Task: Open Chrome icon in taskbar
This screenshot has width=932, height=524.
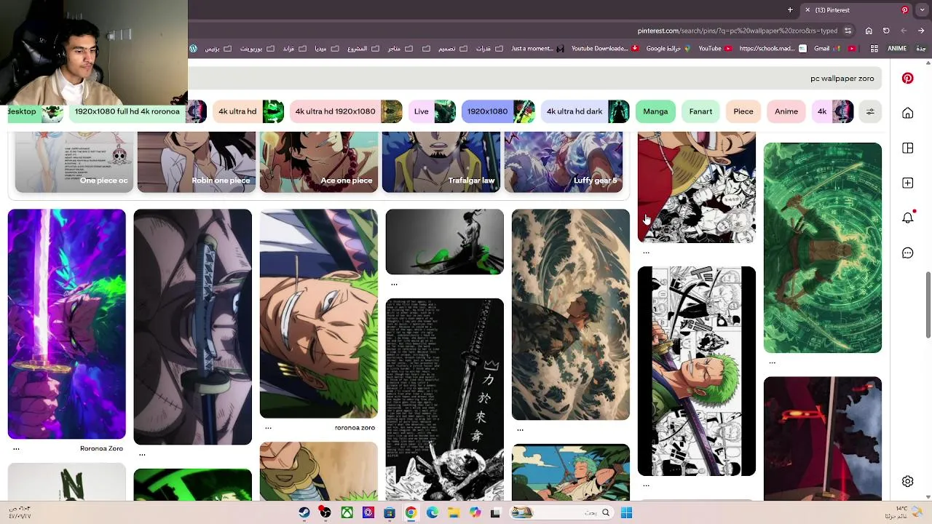Action: [x=411, y=512]
